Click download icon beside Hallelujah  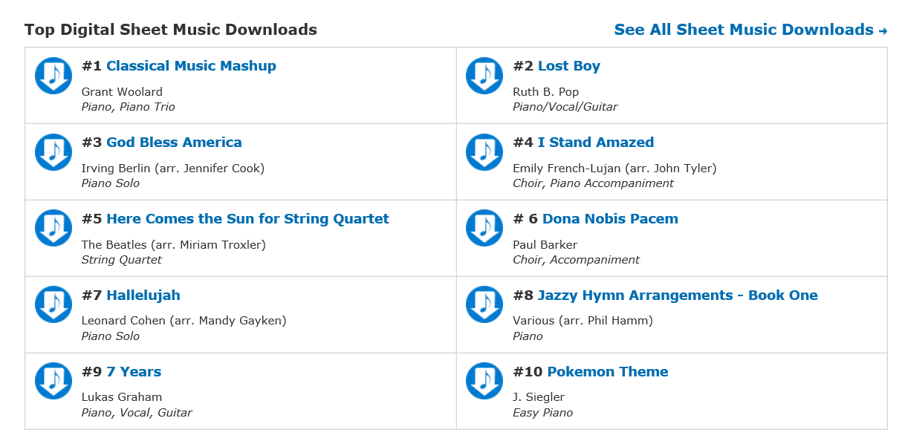[53, 304]
